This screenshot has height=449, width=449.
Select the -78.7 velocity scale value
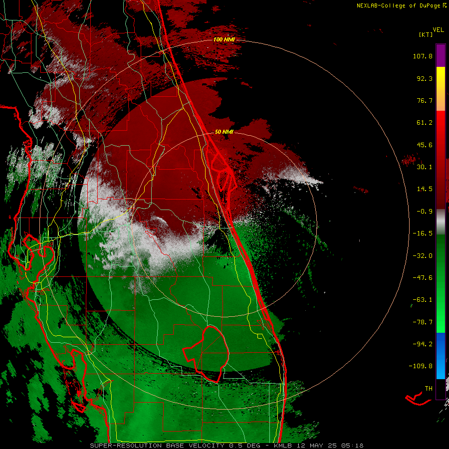point(423,322)
